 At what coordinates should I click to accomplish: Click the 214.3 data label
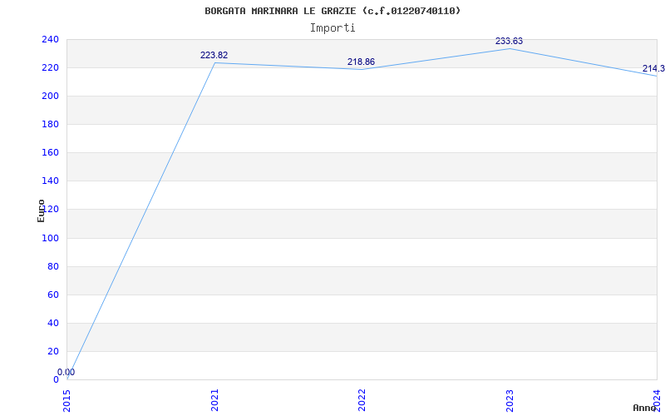tap(653, 69)
